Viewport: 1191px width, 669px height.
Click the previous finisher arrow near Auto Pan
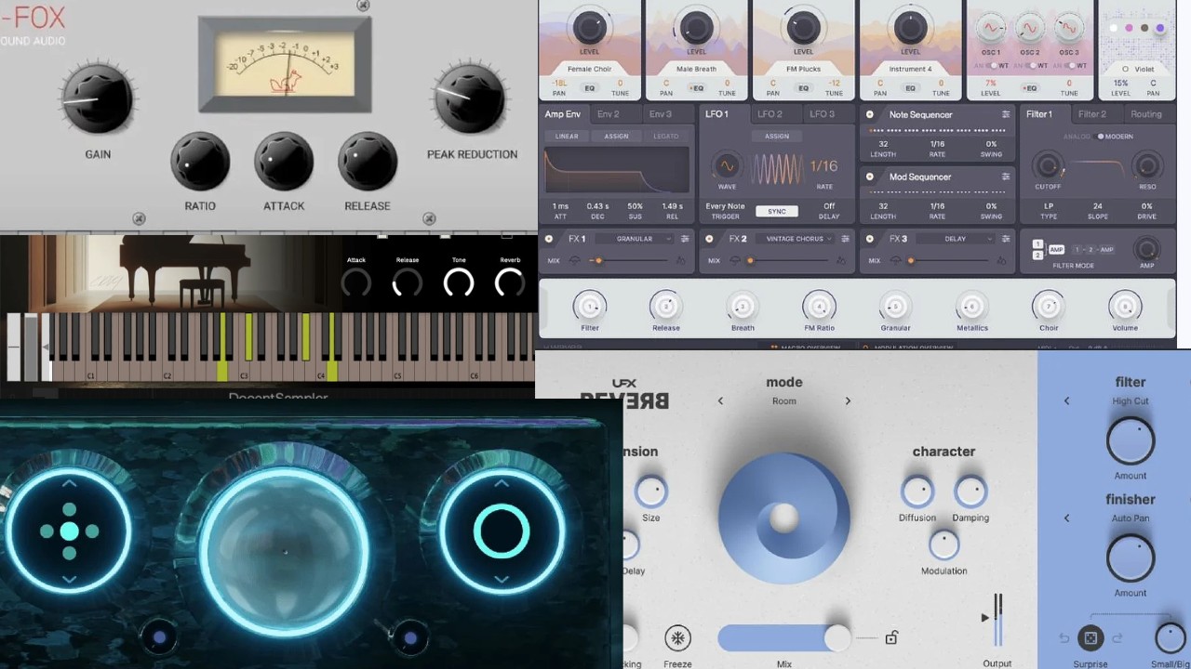[1066, 518]
